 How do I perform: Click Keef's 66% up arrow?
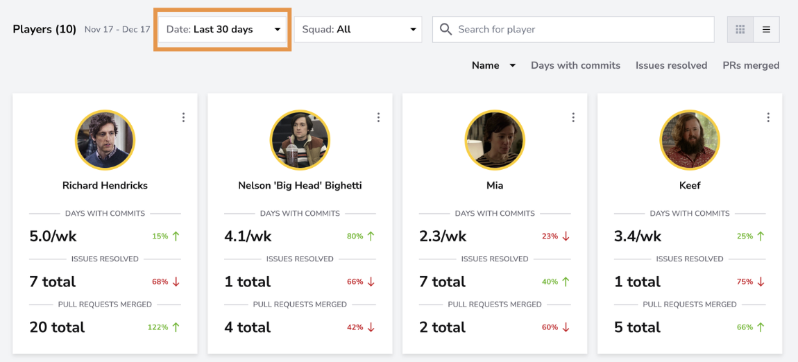pos(761,327)
